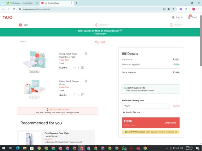202x151 pixels.
Task: Show hidden system tray icons
Action: [x=167, y=148]
